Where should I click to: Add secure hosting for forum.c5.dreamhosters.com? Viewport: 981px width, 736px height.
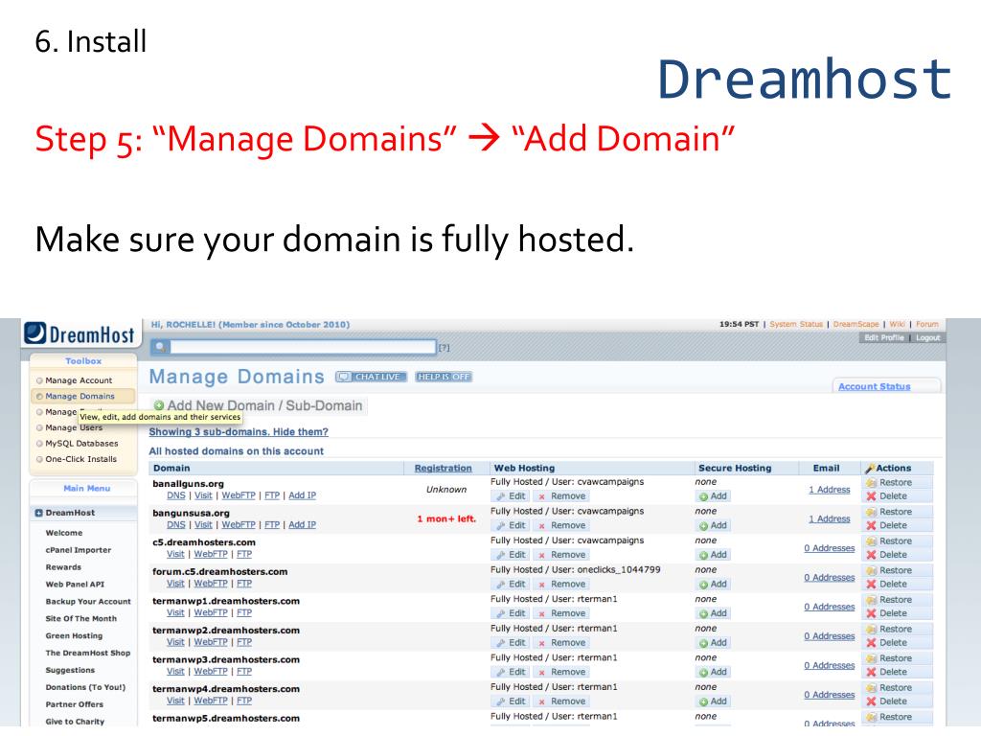(713, 585)
